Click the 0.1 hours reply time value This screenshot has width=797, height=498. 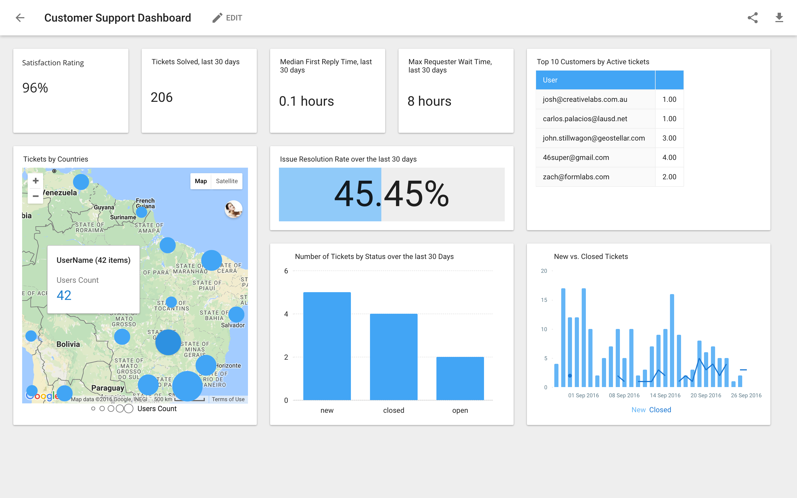[x=306, y=101]
